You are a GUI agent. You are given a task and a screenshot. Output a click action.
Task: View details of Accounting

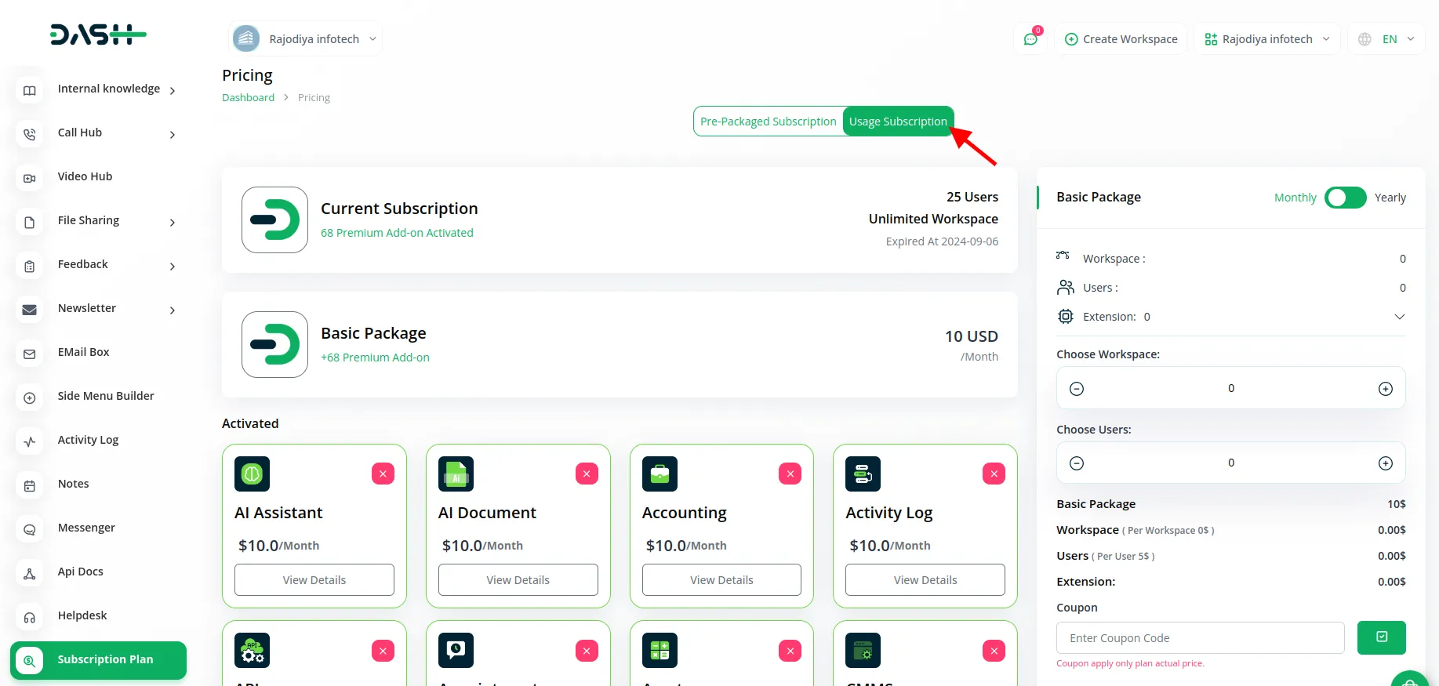[x=721, y=580]
